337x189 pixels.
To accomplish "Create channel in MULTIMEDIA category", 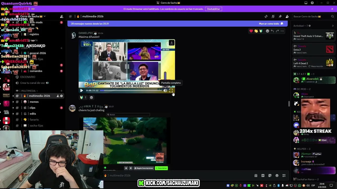I will 61,91.
